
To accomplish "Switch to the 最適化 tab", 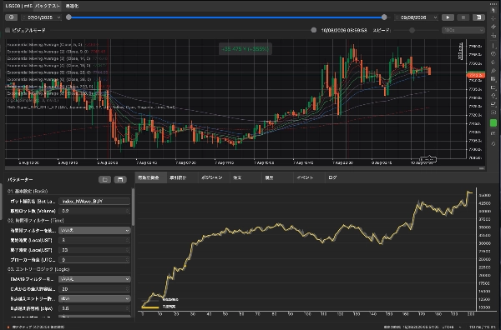I will pos(72,6).
